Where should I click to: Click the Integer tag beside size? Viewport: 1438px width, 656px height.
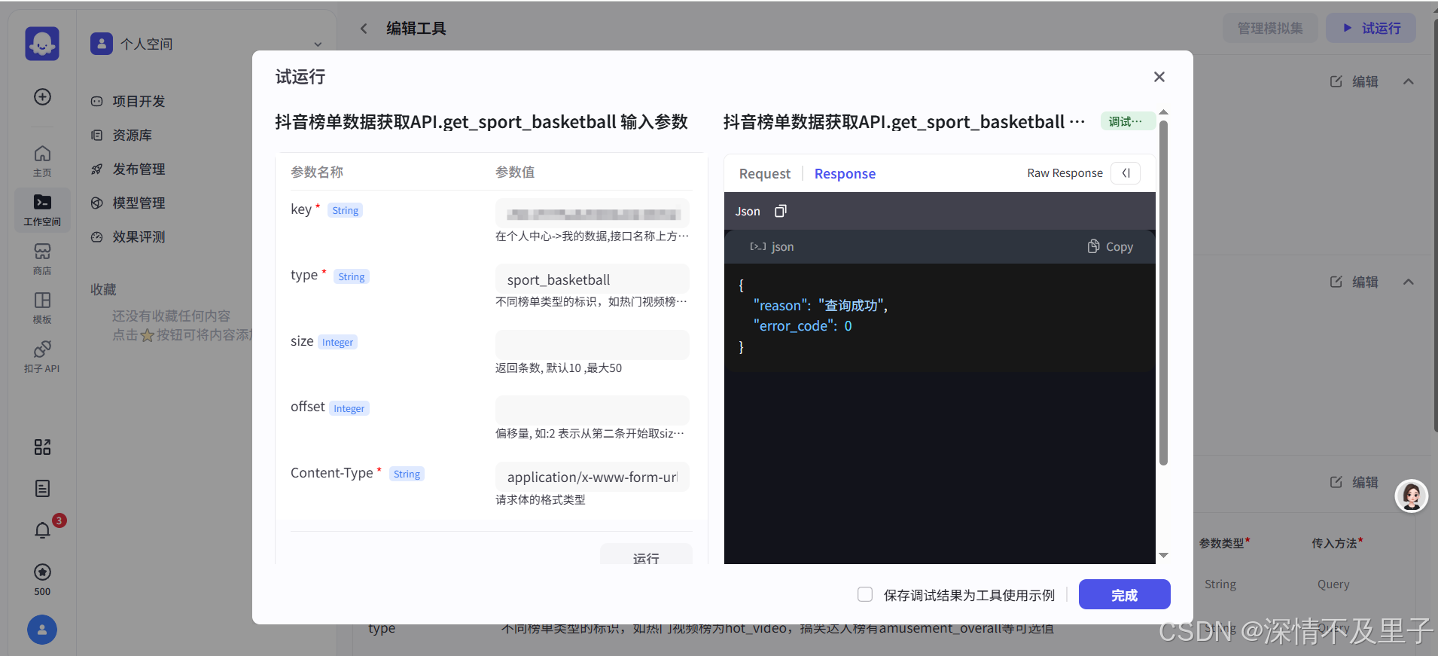coord(337,342)
